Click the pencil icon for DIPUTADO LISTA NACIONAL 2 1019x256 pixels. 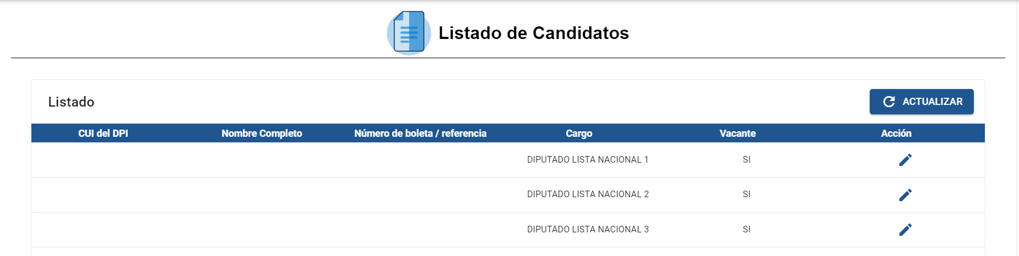tap(905, 195)
